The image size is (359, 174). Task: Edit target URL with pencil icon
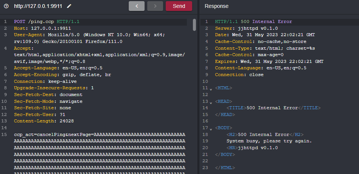pos(69,6)
